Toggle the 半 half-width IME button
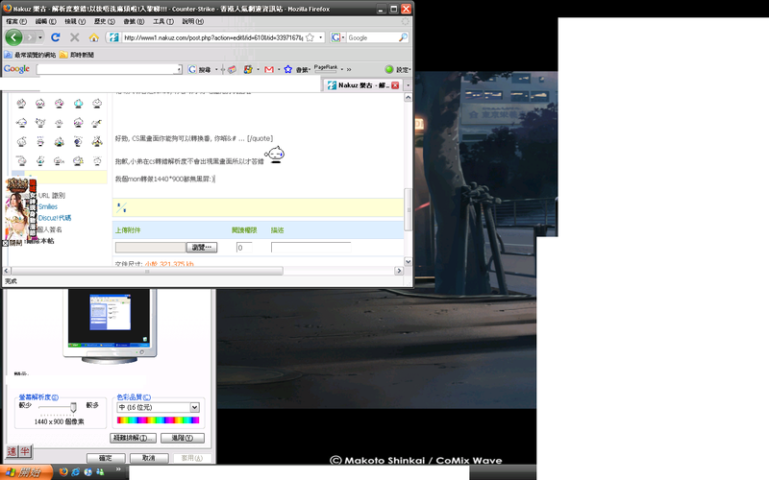 coord(25,451)
